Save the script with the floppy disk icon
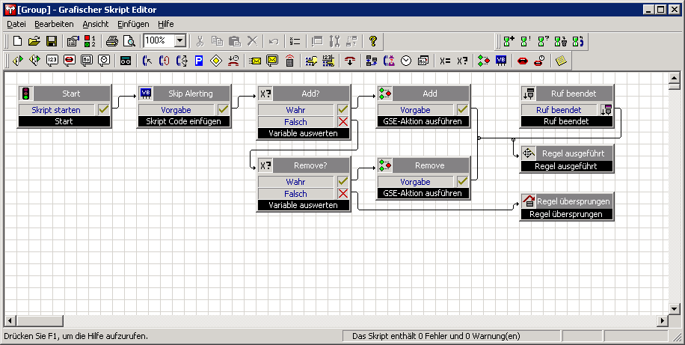The width and height of the screenshot is (685, 345). point(52,41)
